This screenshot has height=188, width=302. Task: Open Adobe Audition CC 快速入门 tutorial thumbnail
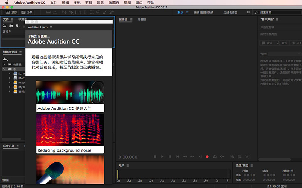tap(70, 96)
